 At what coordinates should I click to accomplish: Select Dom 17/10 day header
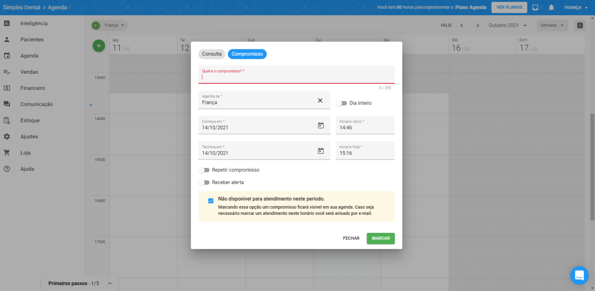tap(550, 45)
